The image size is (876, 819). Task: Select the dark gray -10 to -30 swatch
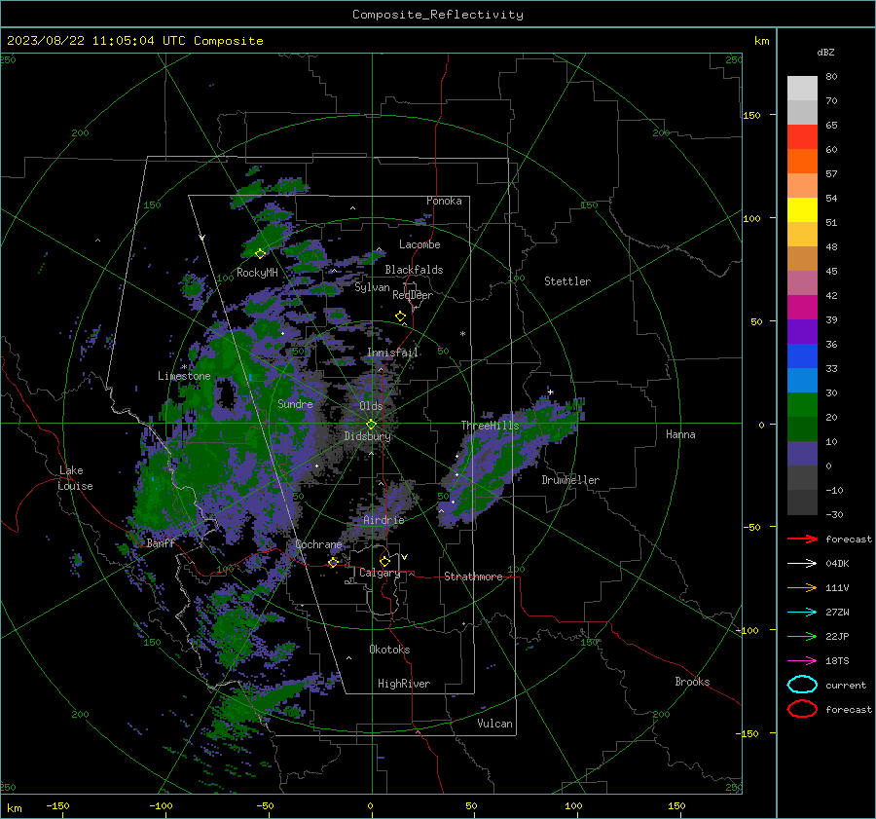point(802,503)
